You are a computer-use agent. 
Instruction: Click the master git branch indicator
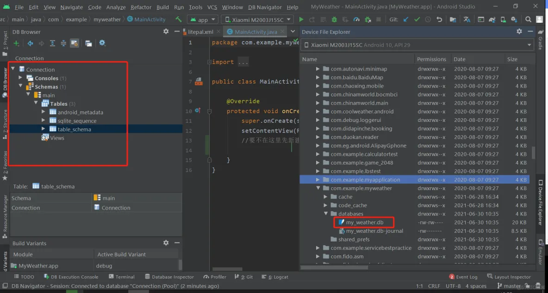[x=509, y=286]
